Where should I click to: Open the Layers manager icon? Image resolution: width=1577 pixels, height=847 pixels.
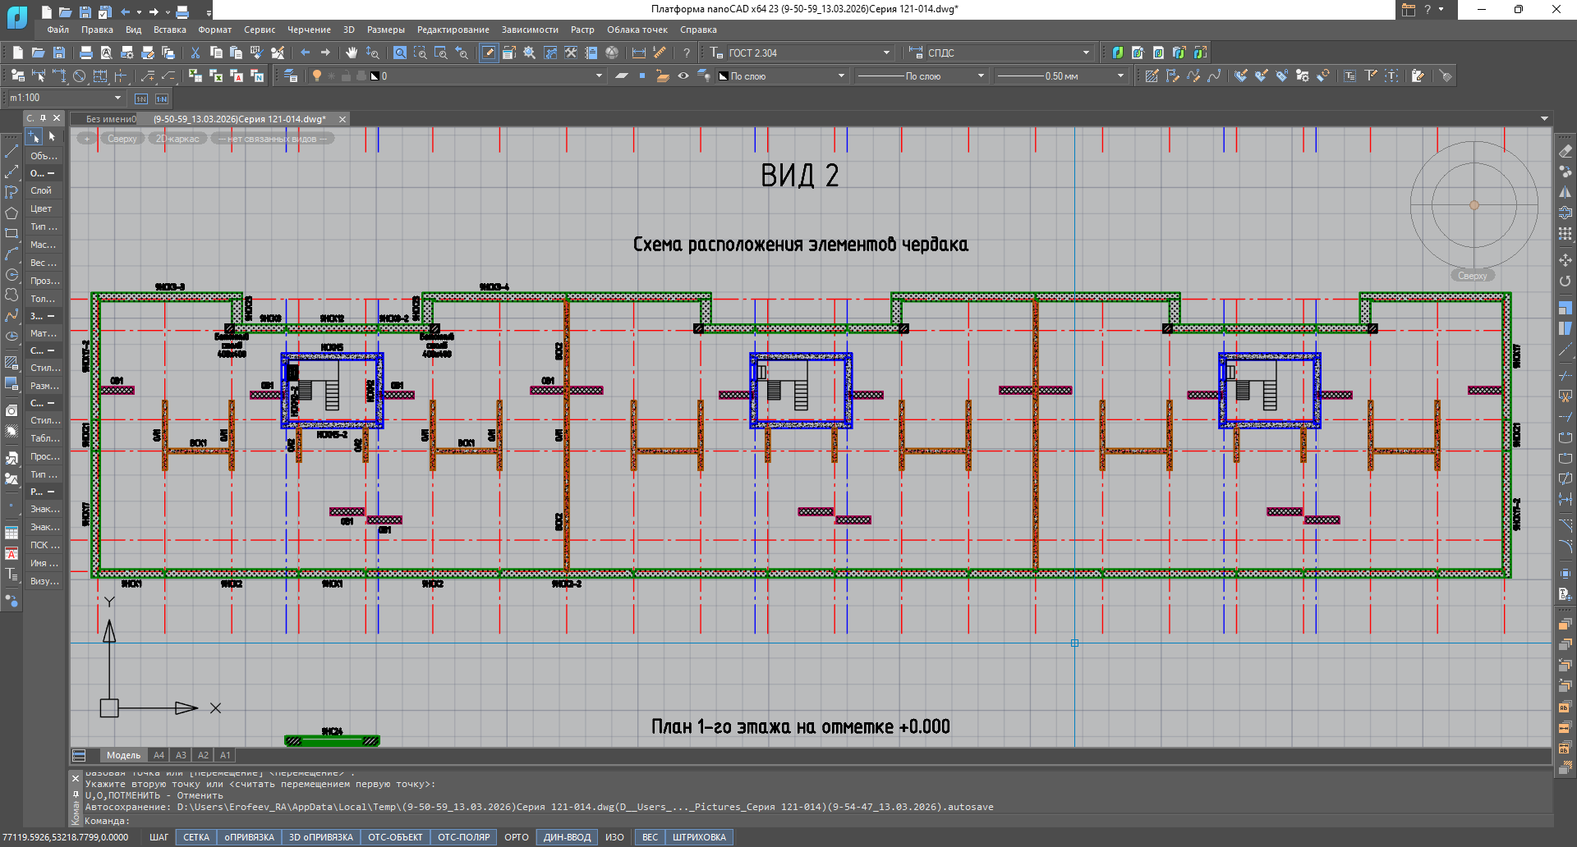pyautogui.click(x=291, y=76)
